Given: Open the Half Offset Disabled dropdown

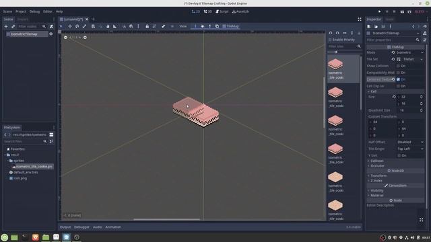Looking at the screenshot, I should click(410, 142).
